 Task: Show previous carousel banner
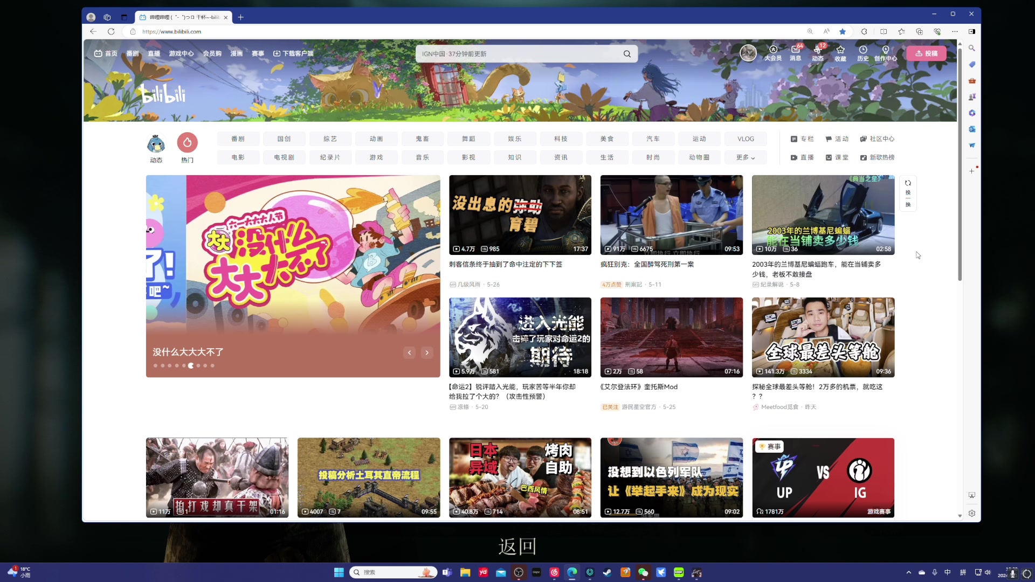coord(410,352)
